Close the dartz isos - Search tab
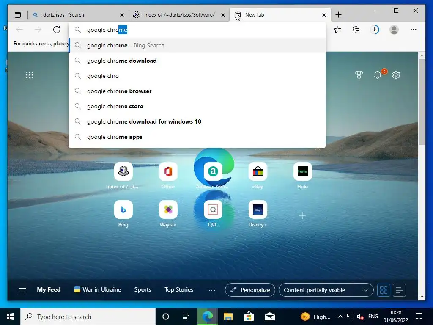433x325 pixels. [122, 15]
